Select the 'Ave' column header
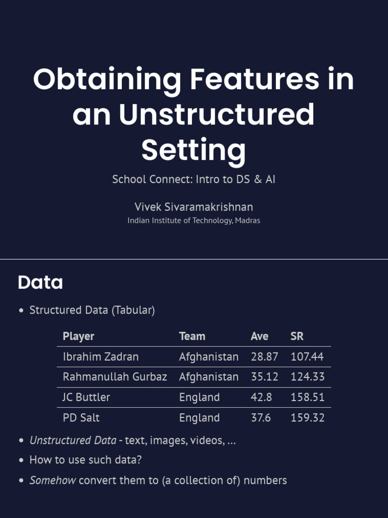 click(x=259, y=336)
